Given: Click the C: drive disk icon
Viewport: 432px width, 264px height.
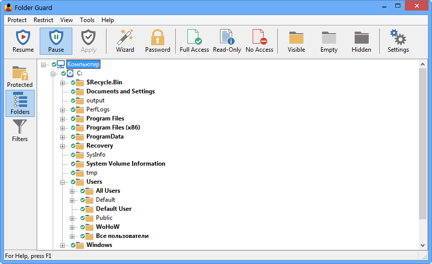Looking at the screenshot, I should 70,73.
